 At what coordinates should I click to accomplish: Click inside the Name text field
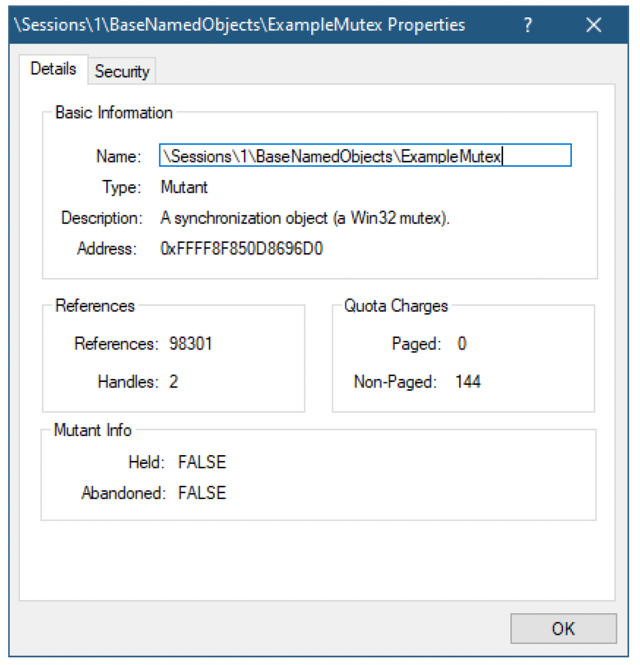365,156
